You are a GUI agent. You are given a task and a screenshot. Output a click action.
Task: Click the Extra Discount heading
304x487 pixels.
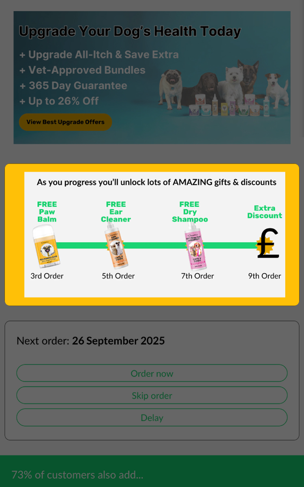tap(265, 212)
